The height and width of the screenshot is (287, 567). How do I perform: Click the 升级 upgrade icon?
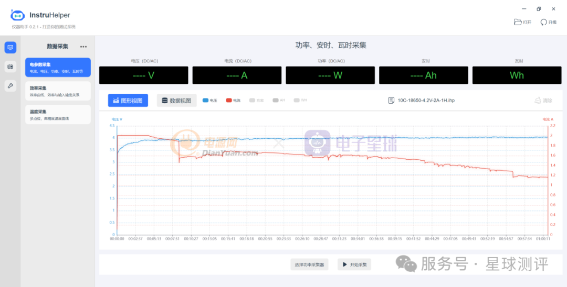pos(543,22)
